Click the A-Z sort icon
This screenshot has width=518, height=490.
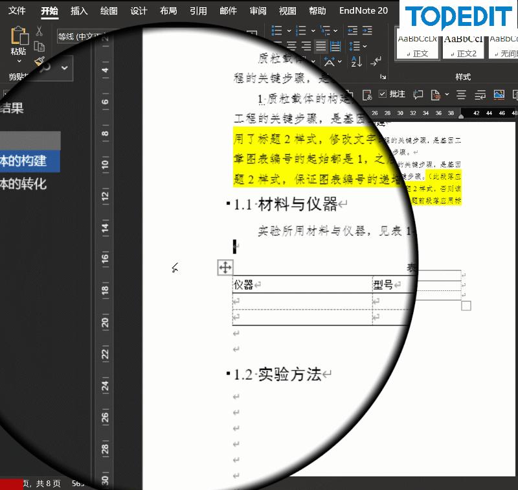[x=356, y=60]
